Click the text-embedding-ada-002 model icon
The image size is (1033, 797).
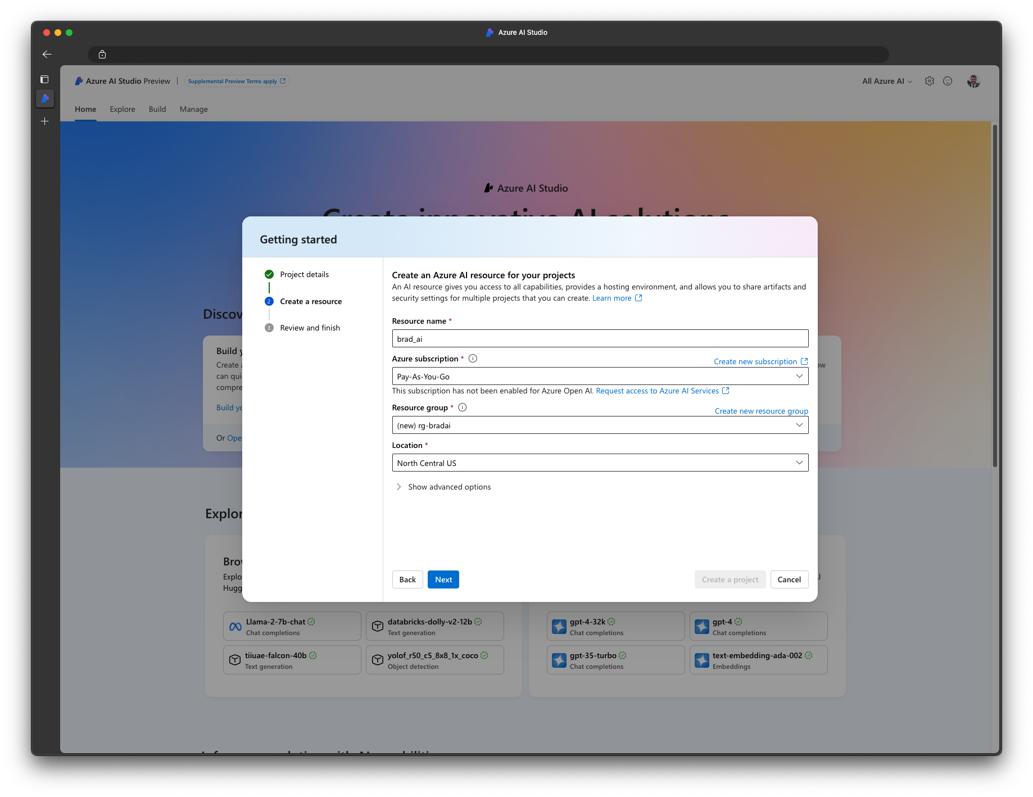pyautogui.click(x=702, y=660)
